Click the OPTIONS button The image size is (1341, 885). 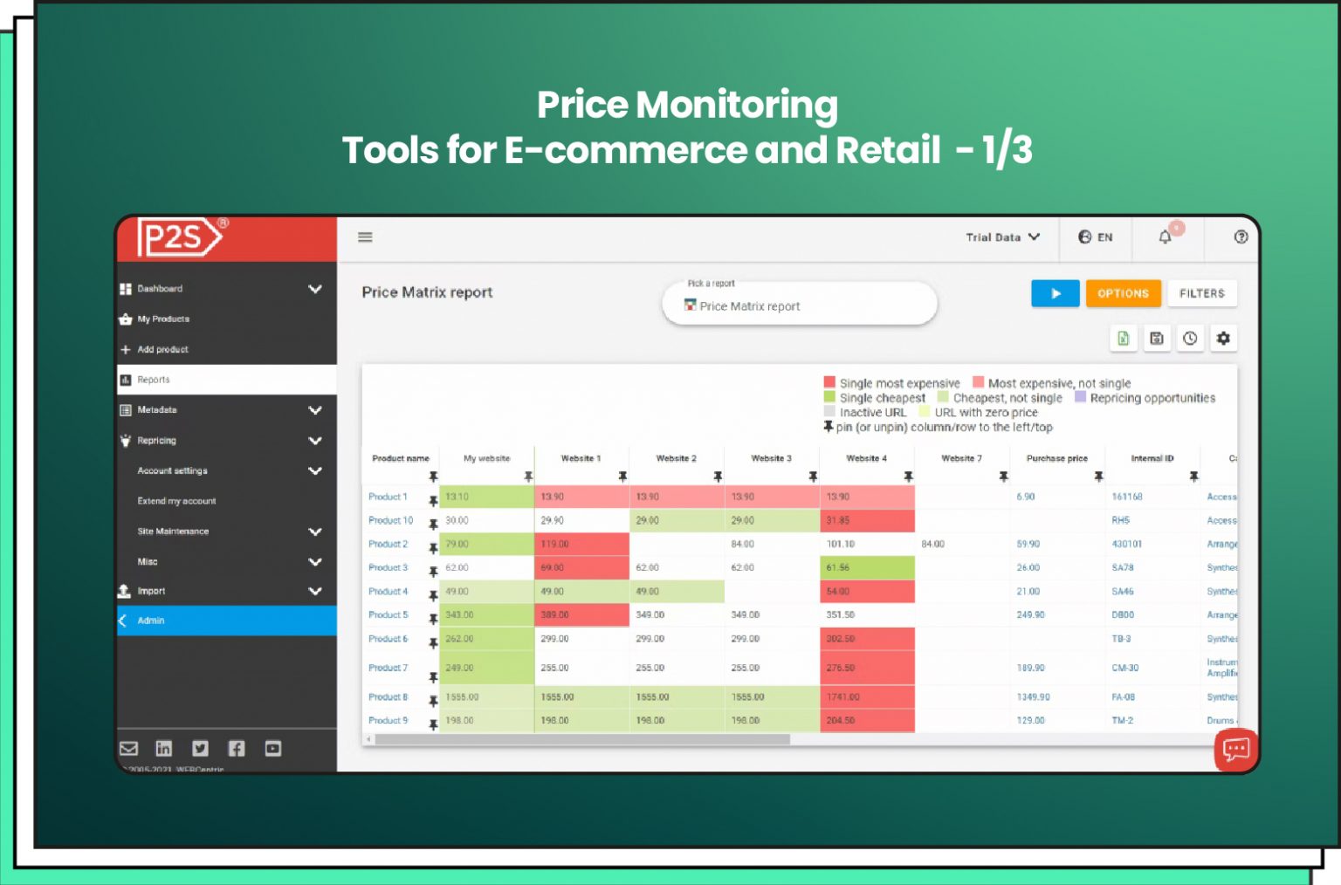[1123, 293]
